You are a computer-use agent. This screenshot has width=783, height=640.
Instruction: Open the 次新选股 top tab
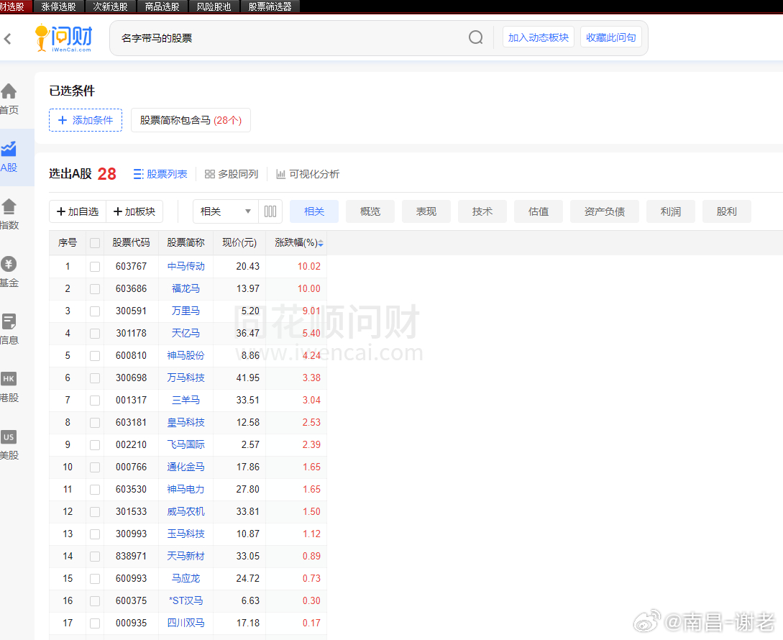[x=110, y=6]
